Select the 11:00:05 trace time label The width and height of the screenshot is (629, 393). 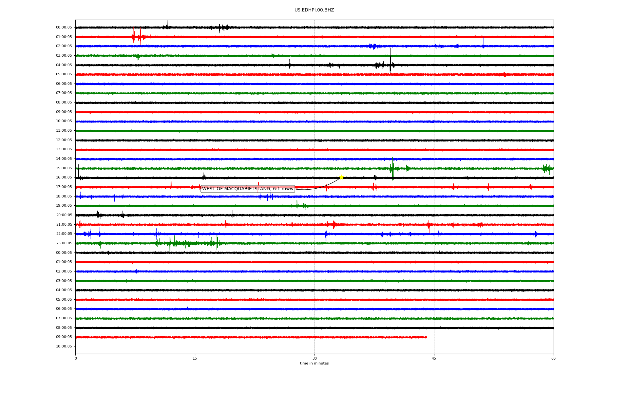64,131
